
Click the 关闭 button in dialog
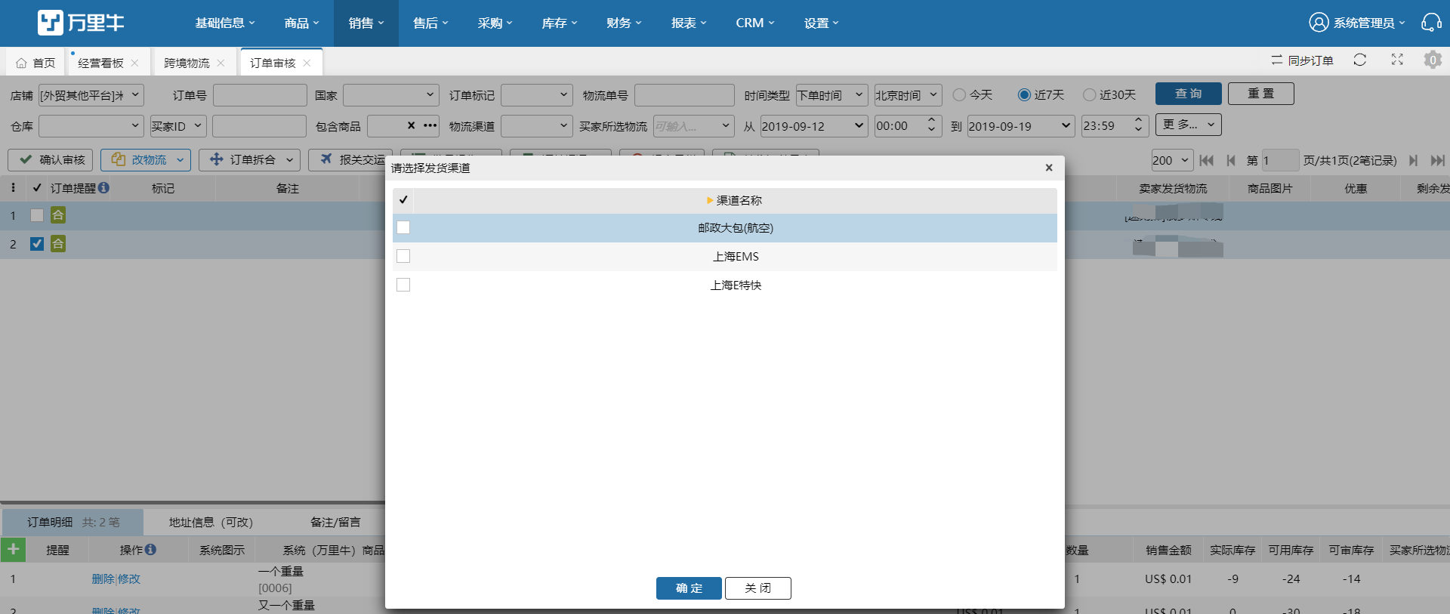click(758, 588)
